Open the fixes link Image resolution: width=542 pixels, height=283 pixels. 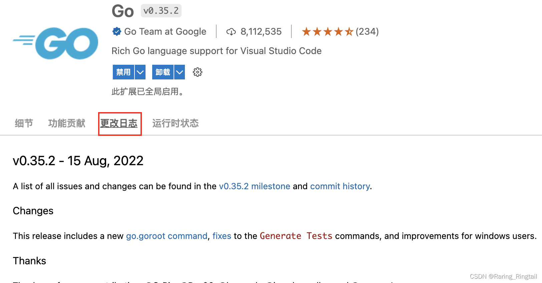tap(222, 236)
